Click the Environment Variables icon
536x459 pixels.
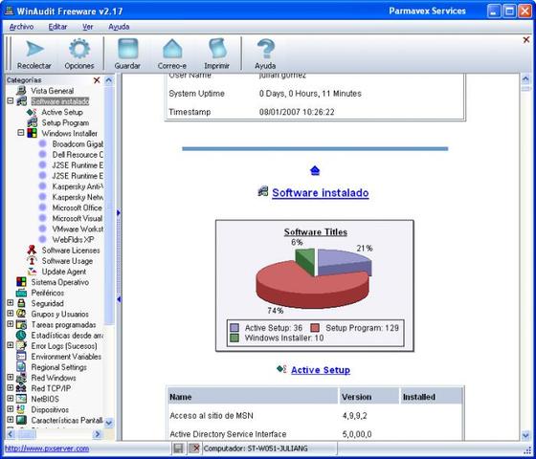coord(21,356)
